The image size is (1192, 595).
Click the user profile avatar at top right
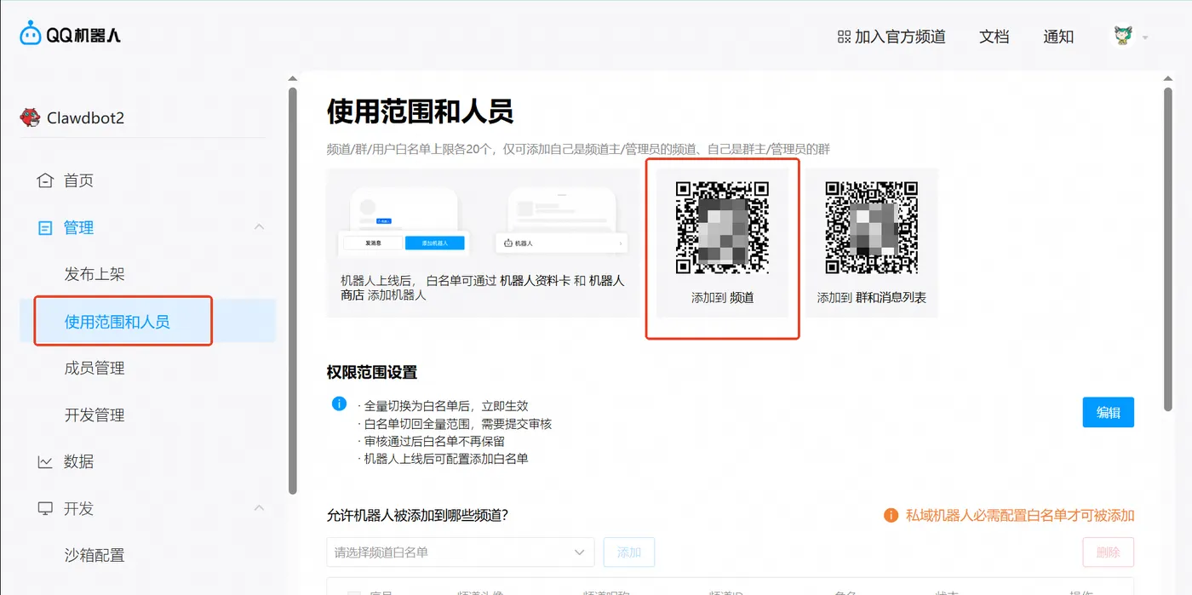(1124, 36)
